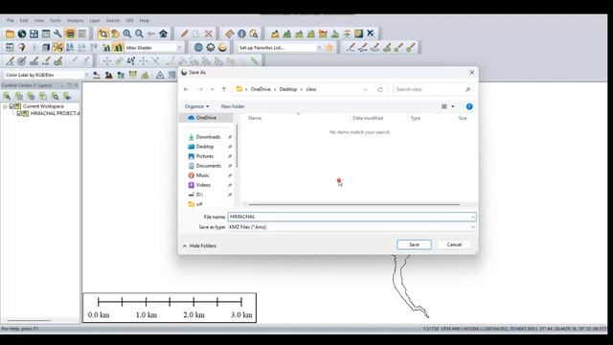The width and height of the screenshot is (613, 345).
Task: Open the Organize dropdown menu
Action: pos(196,106)
